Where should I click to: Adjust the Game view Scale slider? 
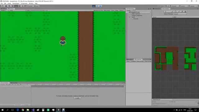point(38,10)
